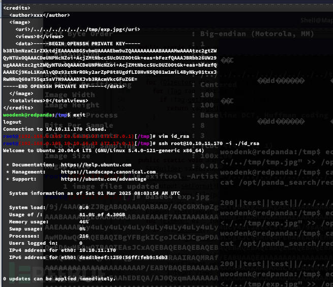Click the 'Swap usage:' row
The width and height of the screenshot is (333, 287).
tap(47, 229)
